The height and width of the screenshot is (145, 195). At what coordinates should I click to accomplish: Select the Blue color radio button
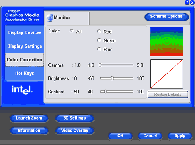(99, 49)
